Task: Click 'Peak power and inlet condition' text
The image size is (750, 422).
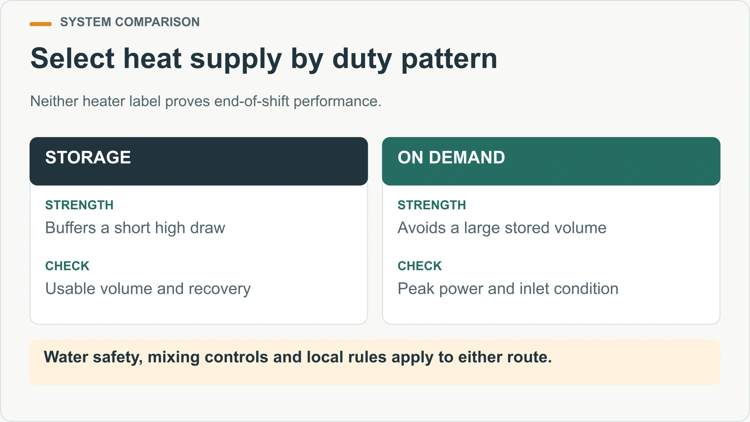Action: point(508,289)
